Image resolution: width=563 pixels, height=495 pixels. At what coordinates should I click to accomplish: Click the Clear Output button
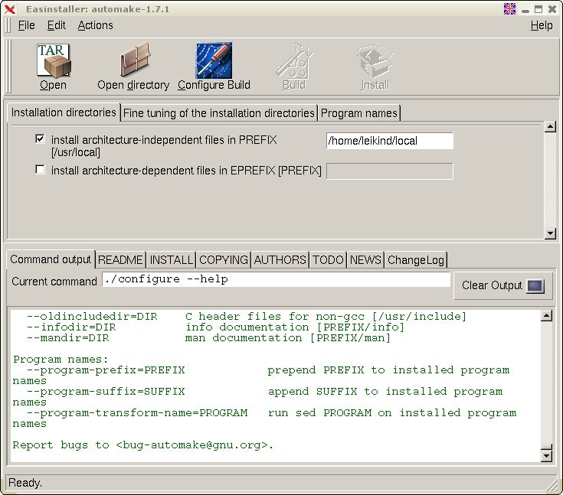tap(502, 285)
